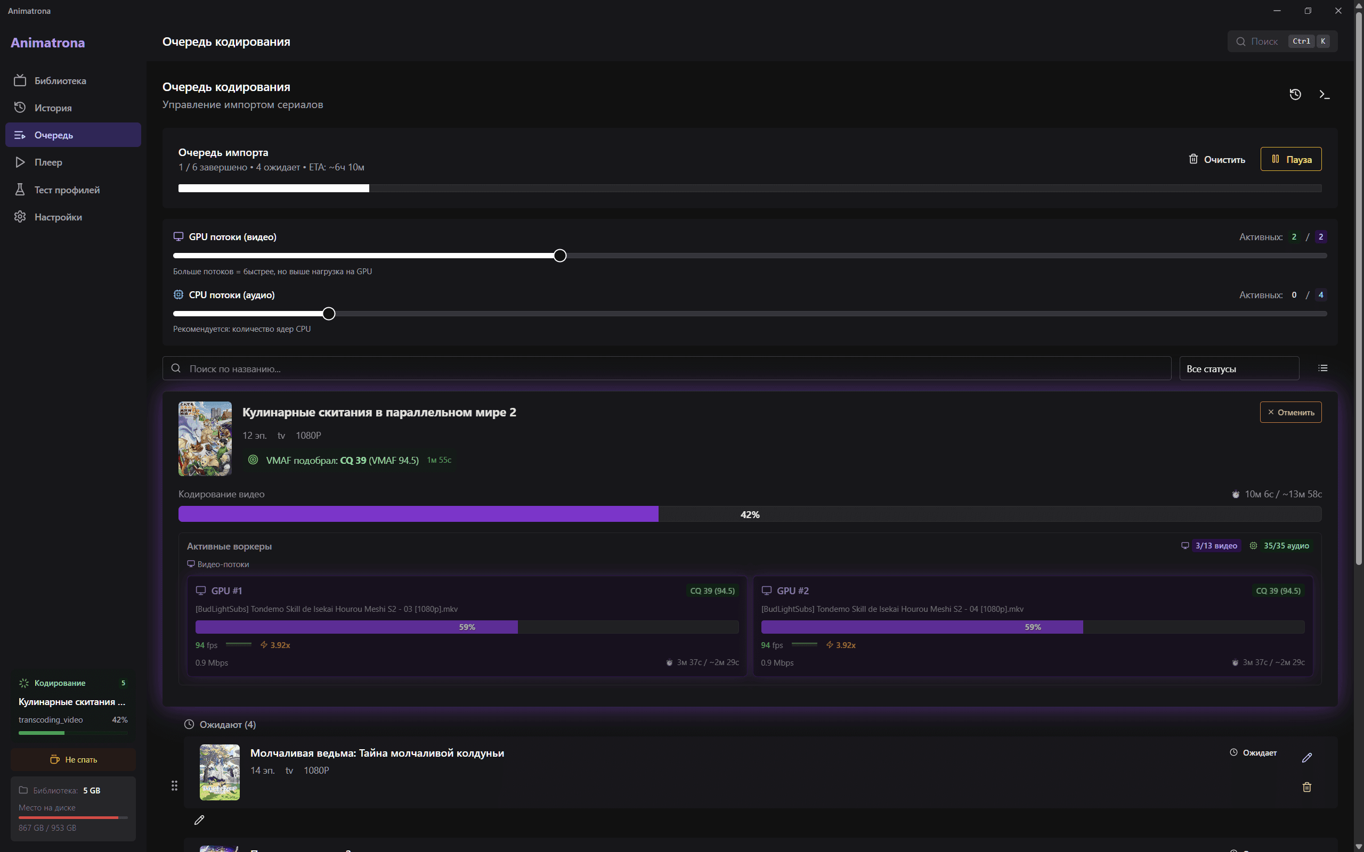
Task: Delete Молчаливая ведьма item using trash icon
Action: pyautogui.click(x=1306, y=787)
